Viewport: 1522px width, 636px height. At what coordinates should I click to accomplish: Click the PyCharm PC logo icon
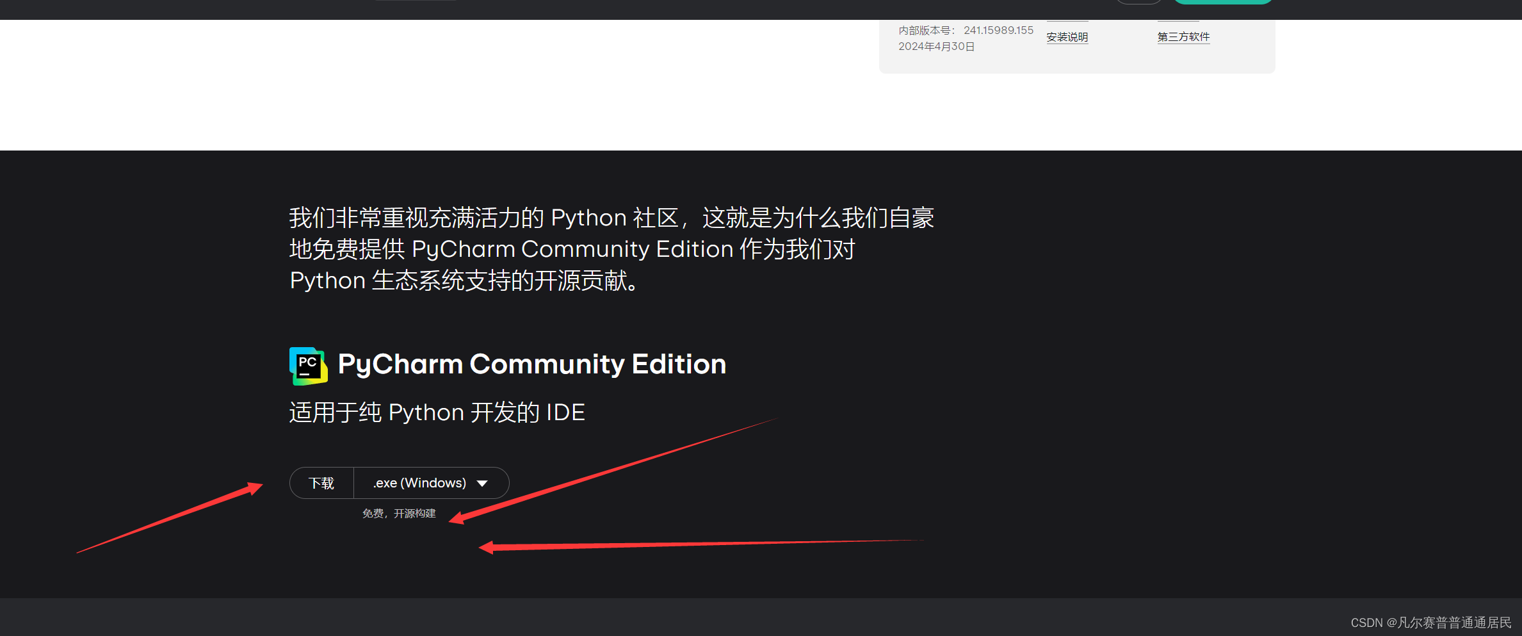(309, 366)
